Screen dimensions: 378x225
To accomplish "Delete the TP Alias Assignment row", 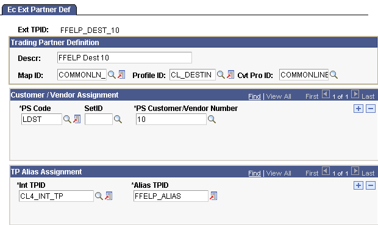I will pos(371,185).
